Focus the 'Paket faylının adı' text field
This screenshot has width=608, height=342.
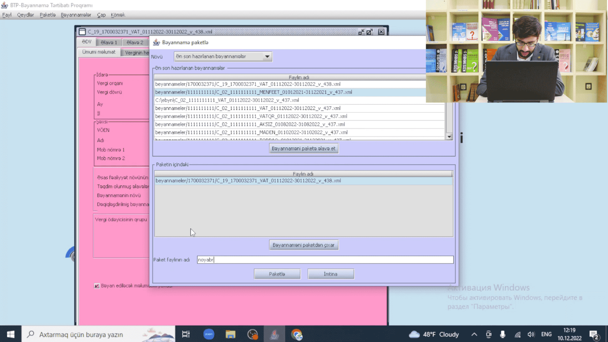tap(325, 260)
